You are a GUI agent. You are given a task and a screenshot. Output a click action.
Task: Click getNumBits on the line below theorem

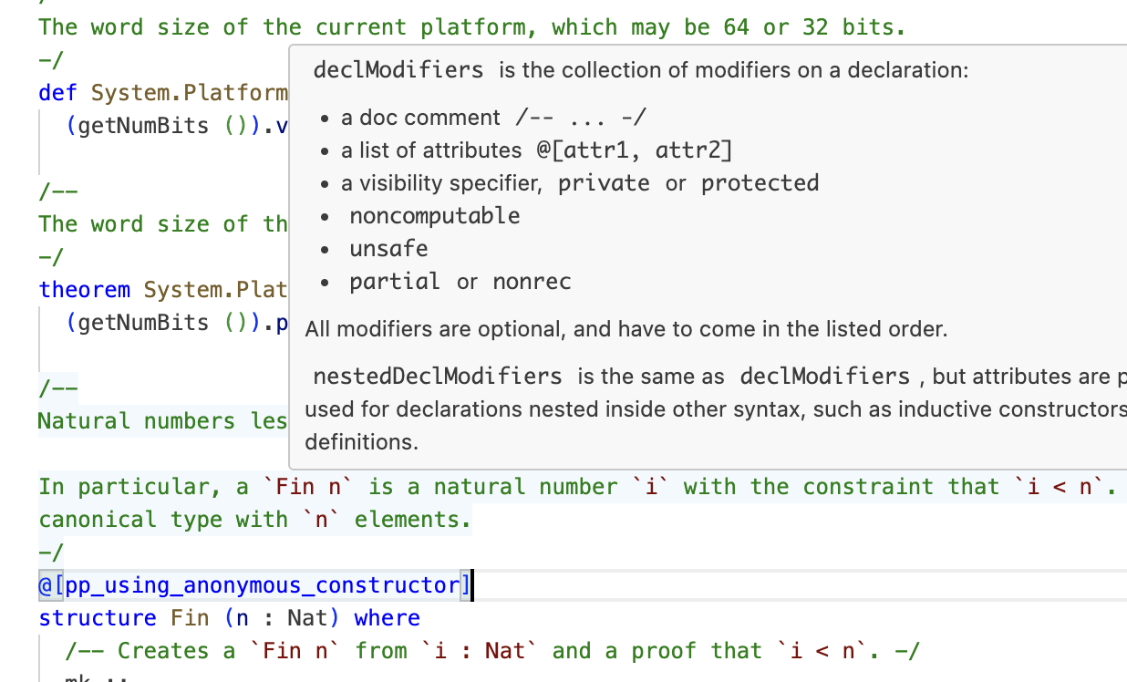(143, 323)
